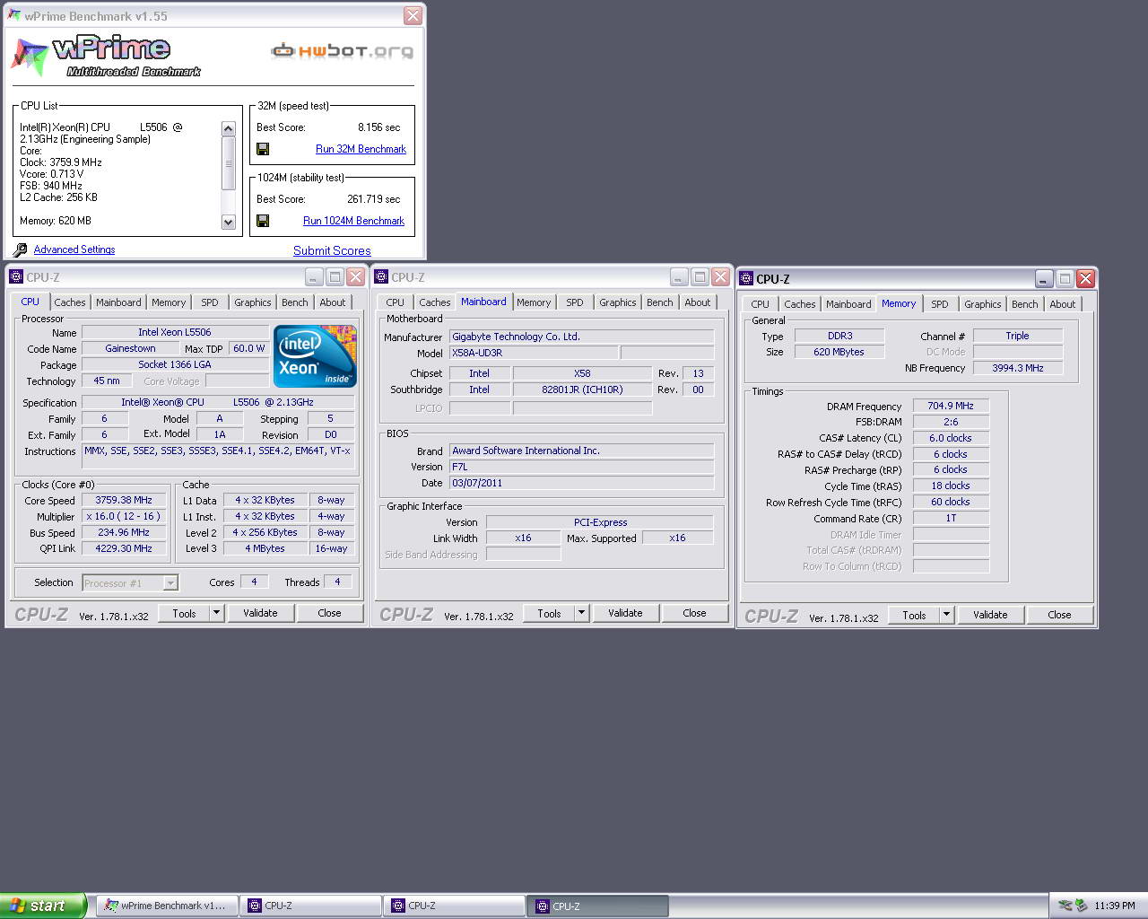
Task: Switch to Memory tab in CPU window
Action: 169,302
